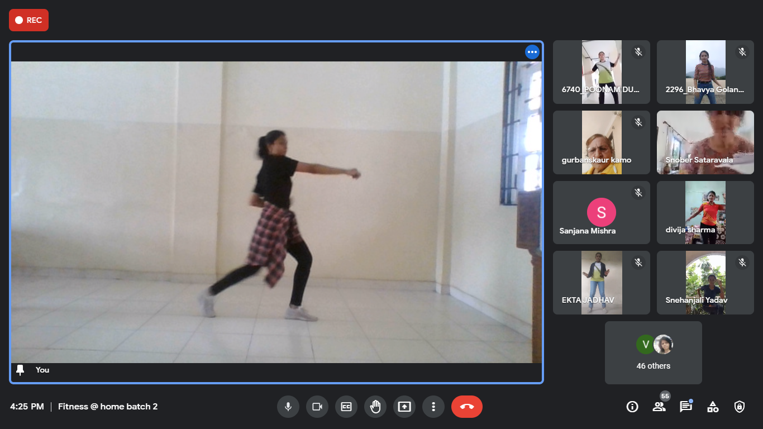Open the activities panel
The height and width of the screenshot is (429, 763).
[x=713, y=407]
